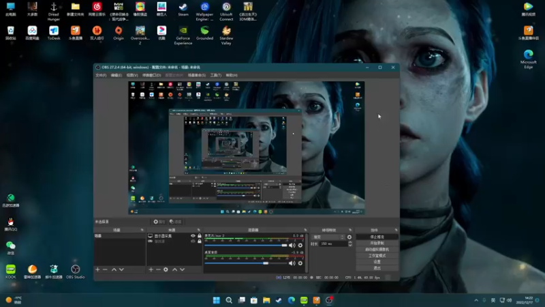Open the scene transition properties gear
This screenshot has width=545, height=307.
349,237
